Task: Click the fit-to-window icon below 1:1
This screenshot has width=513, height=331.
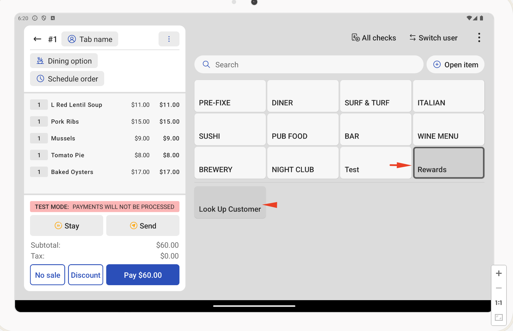Action: (499, 317)
